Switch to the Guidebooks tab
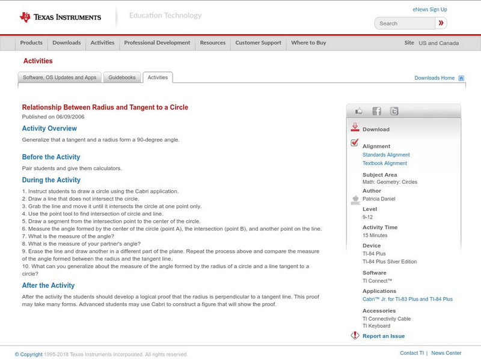The height and width of the screenshot is (359, 481). pos(123,77)
